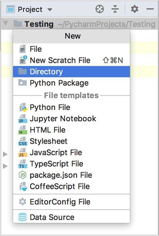Create a new Python File
This screenshot has width=159, height=236.
click(71, 107)
